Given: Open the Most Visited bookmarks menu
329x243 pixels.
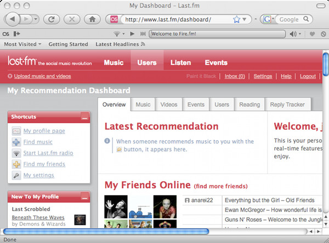Looking at the screenshot, I should tap(22, 44).
